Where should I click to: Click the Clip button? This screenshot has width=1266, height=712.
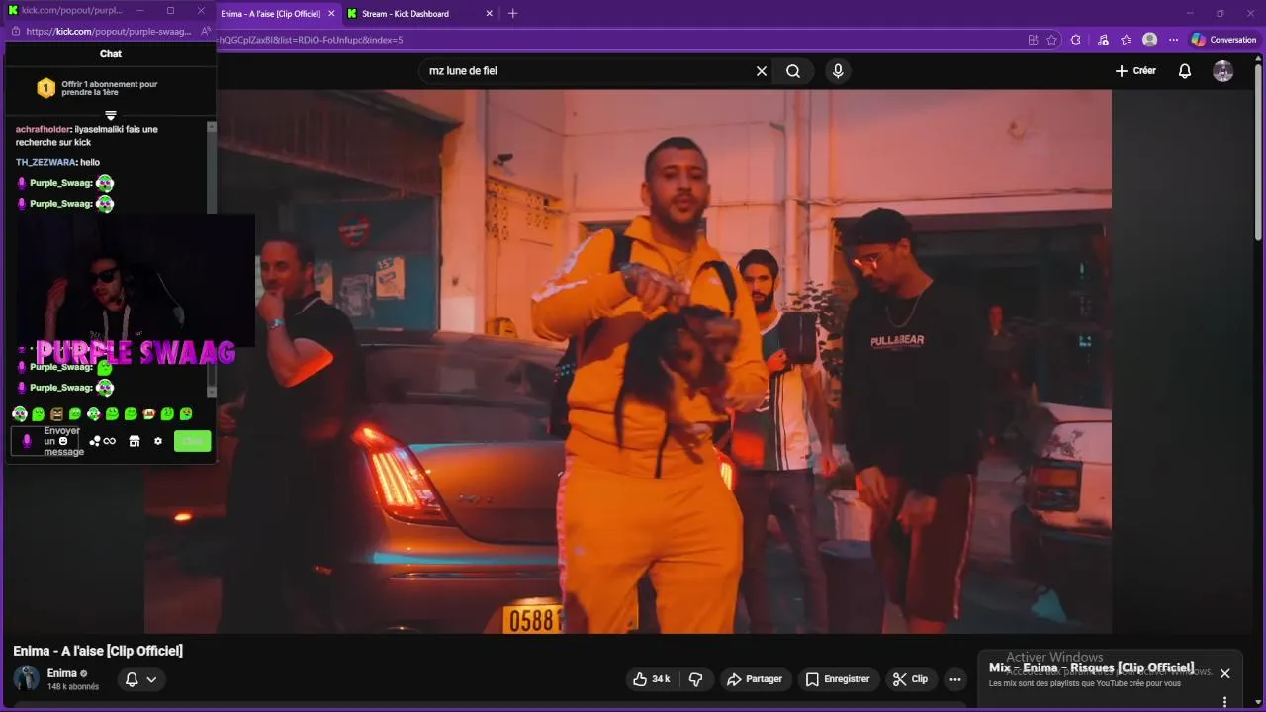[910, 679]
